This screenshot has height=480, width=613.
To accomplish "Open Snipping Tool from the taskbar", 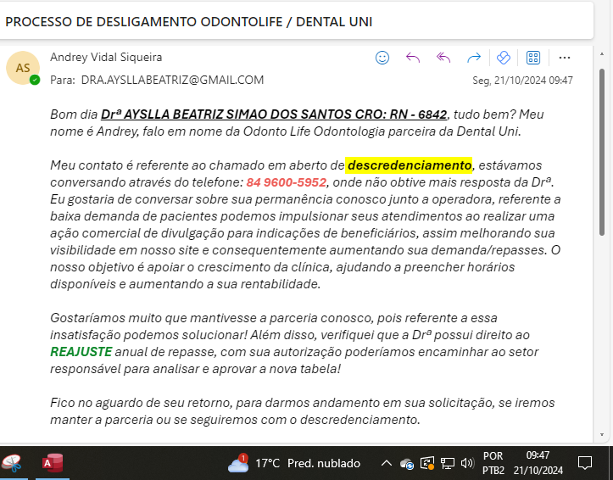I will tap(12, 464).
